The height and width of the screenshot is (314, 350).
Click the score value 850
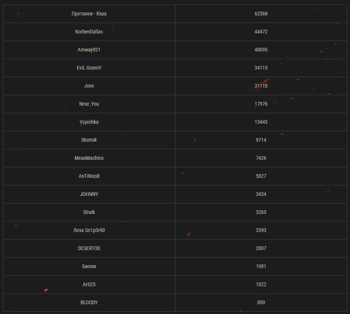(x=261, y=302)
